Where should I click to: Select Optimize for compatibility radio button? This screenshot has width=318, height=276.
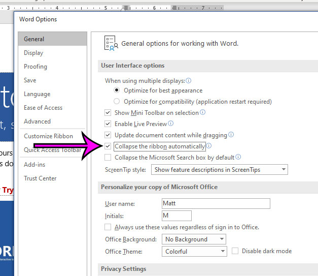pyautogui.click(x=117, y=101)
